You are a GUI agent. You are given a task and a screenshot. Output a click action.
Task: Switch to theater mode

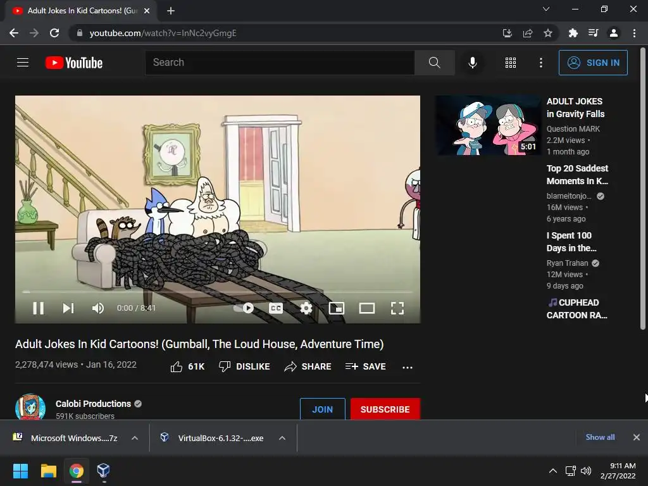[x=366, y=308]
